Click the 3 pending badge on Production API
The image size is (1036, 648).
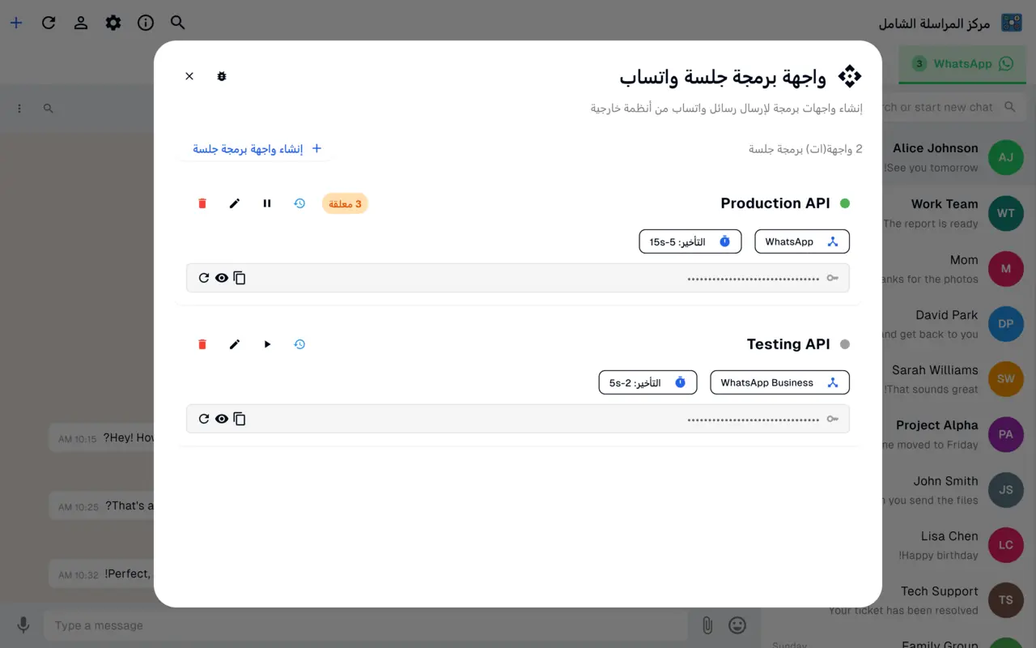345,203
